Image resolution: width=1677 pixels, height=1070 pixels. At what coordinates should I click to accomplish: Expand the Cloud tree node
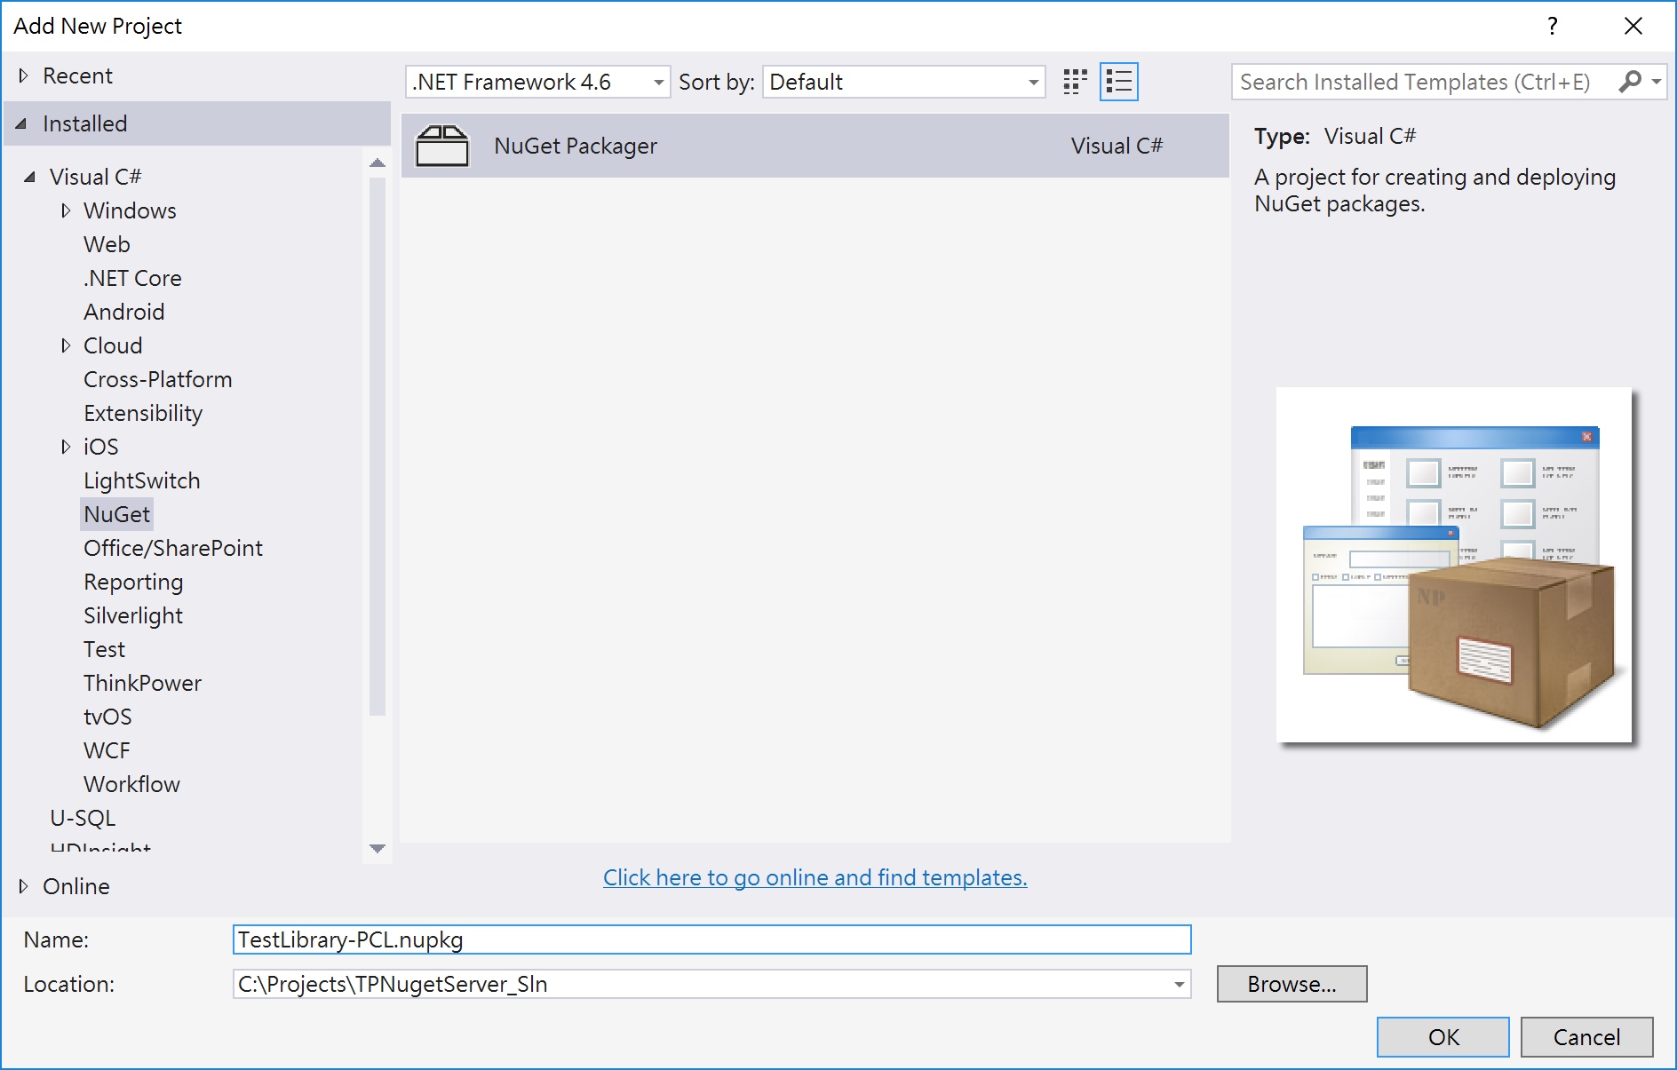66,345
